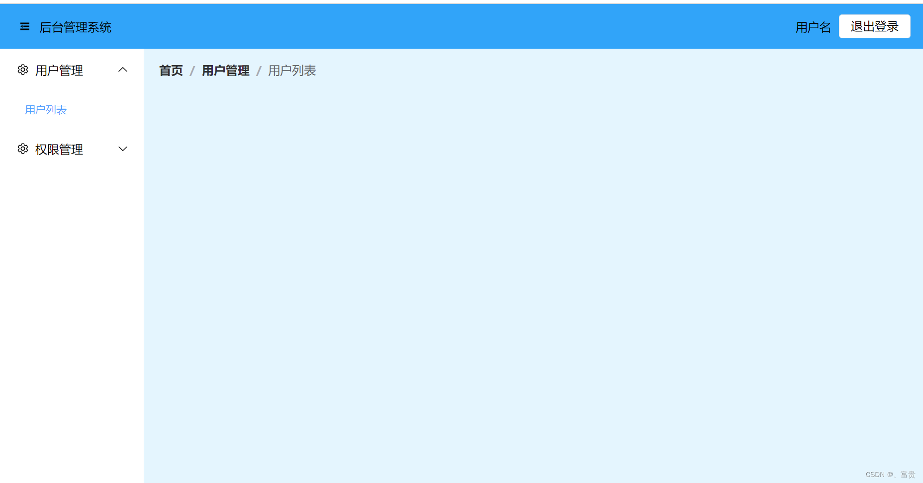
Task: Select the 权限管理 sidebar menu label
Action: (59, 149)
